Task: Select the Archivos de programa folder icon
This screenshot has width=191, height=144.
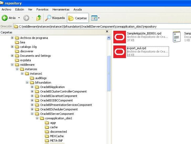Action: tap(17, 38)
